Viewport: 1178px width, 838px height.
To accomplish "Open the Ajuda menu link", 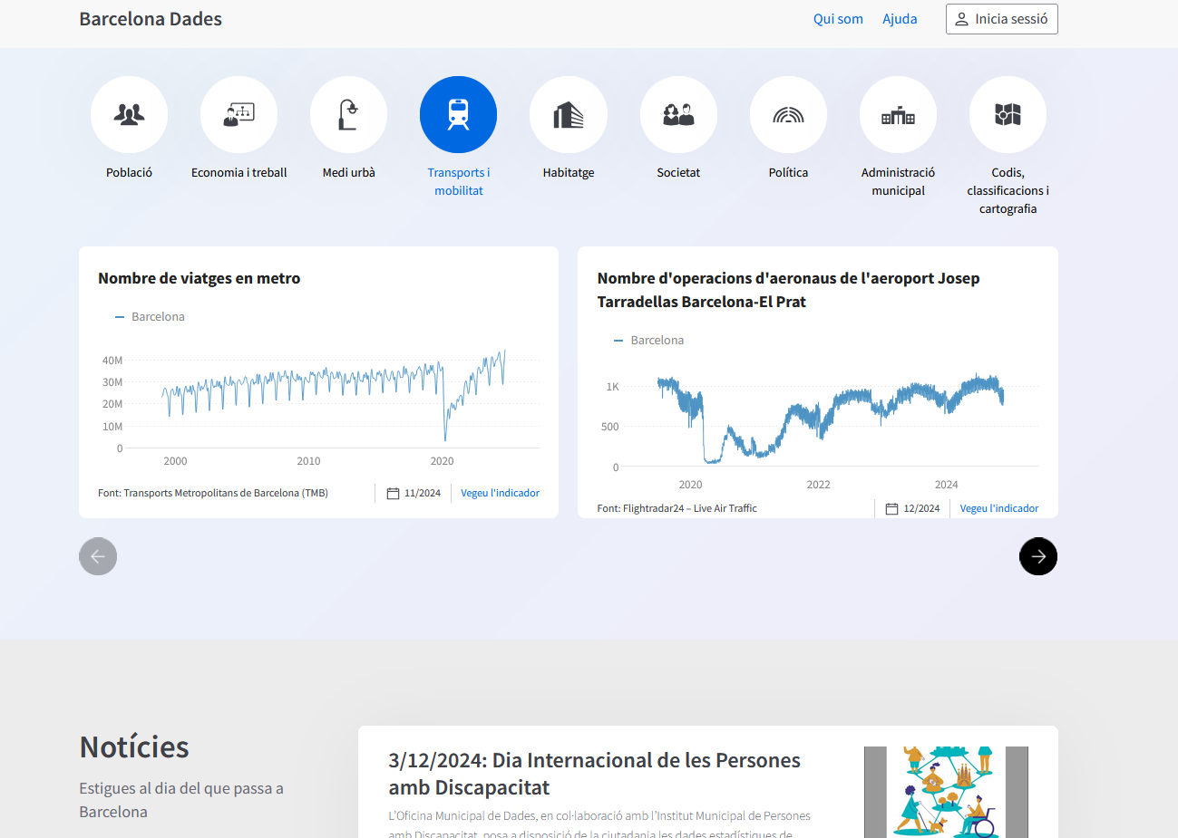I will pyautogui.click(x=900, y=19).
